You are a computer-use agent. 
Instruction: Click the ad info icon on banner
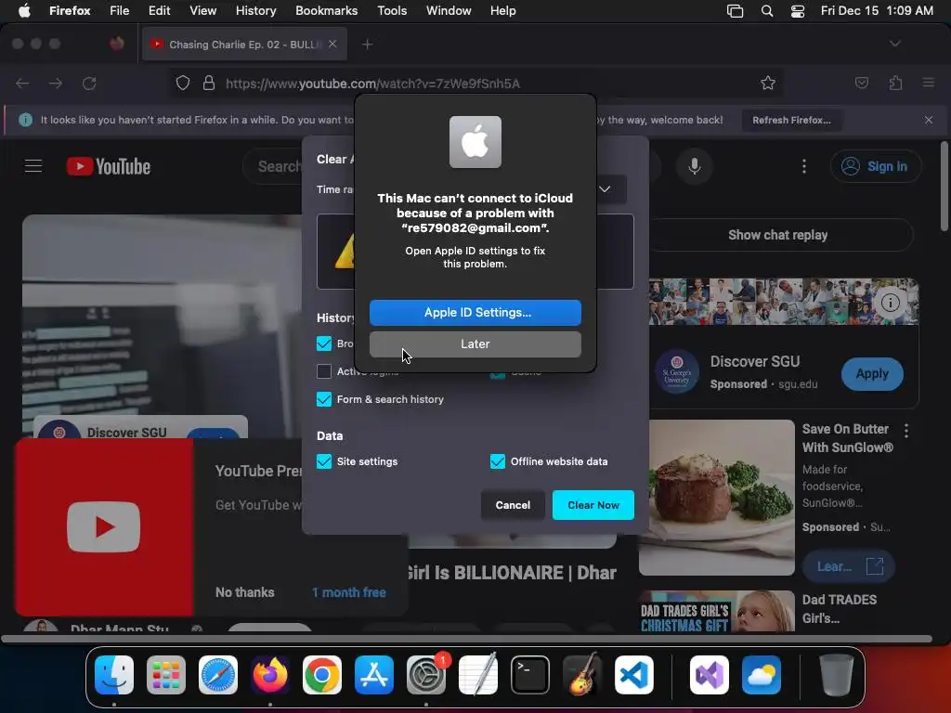tap(891, 303)
